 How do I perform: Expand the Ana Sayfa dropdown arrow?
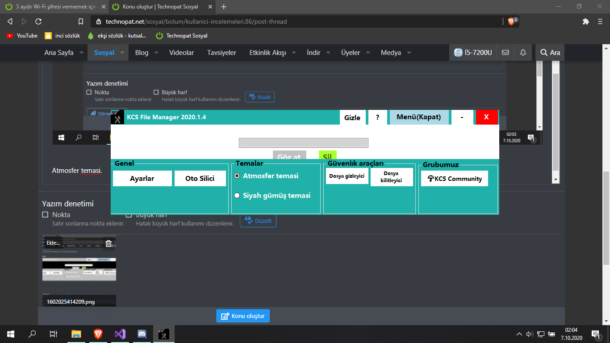(81, 53)
